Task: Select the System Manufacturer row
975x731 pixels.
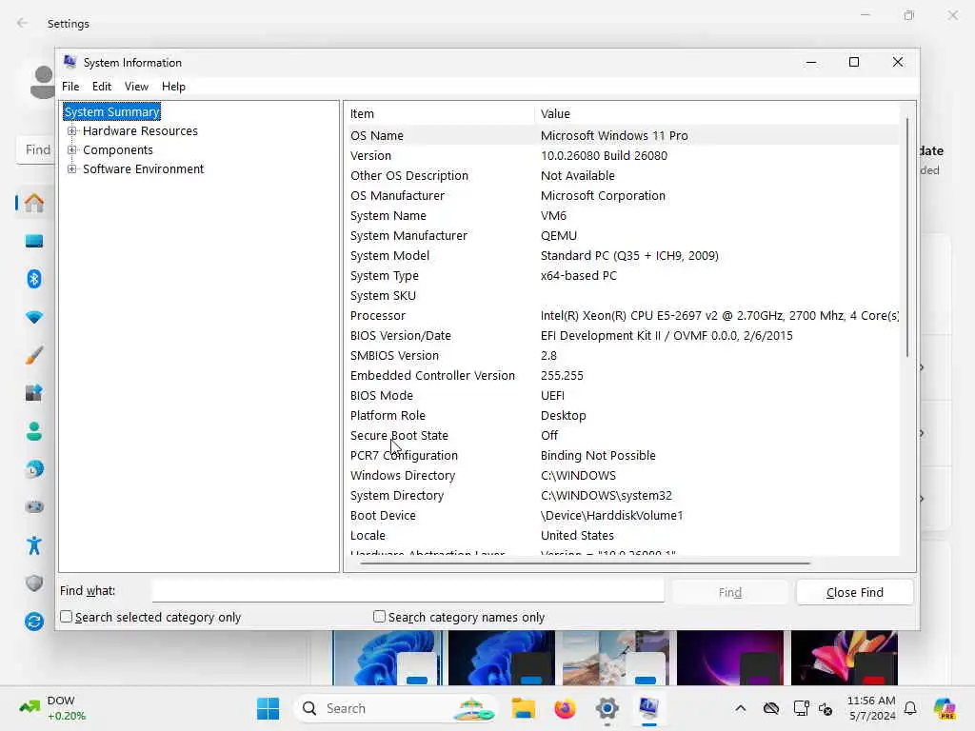Action: coord(622,236)
